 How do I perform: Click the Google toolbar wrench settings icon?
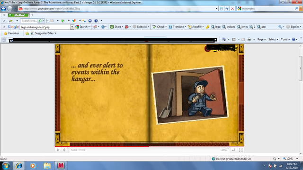(280, 27)
